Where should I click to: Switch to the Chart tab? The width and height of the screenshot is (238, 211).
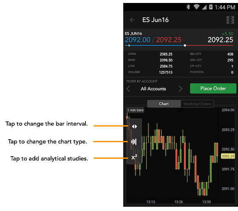164,104
